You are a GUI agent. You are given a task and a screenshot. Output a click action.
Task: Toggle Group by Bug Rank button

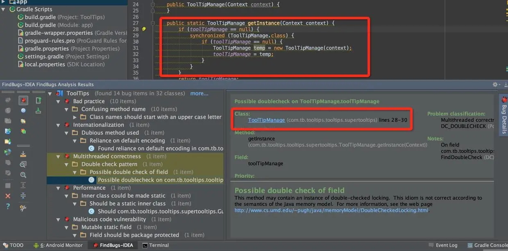[23, 131]
